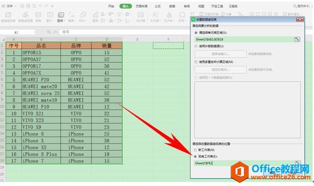Screen dimensions: 314x186
Task: Click the small line chart icon in ribbon
Action: 119,14
